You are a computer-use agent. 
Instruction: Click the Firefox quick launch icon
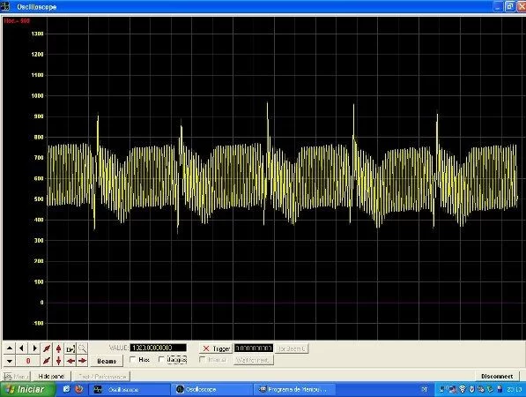[x=78, y=389]
